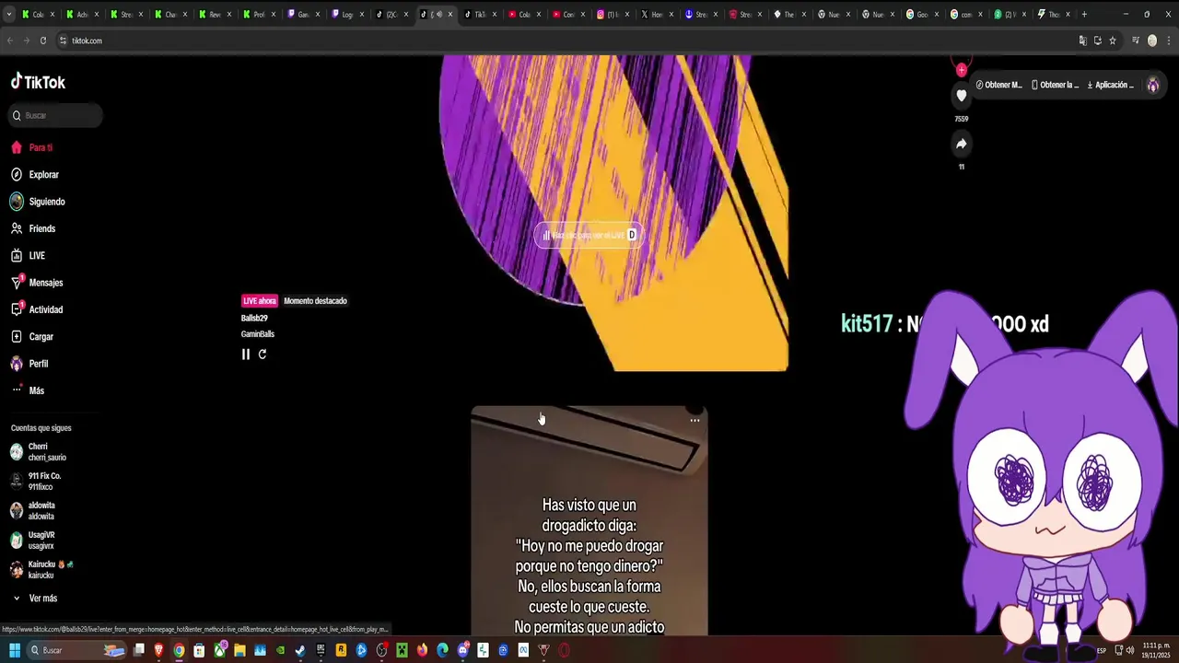Open three-dot options on lower video
Viewport: 1179px width, 663px height.
point(695,420)
